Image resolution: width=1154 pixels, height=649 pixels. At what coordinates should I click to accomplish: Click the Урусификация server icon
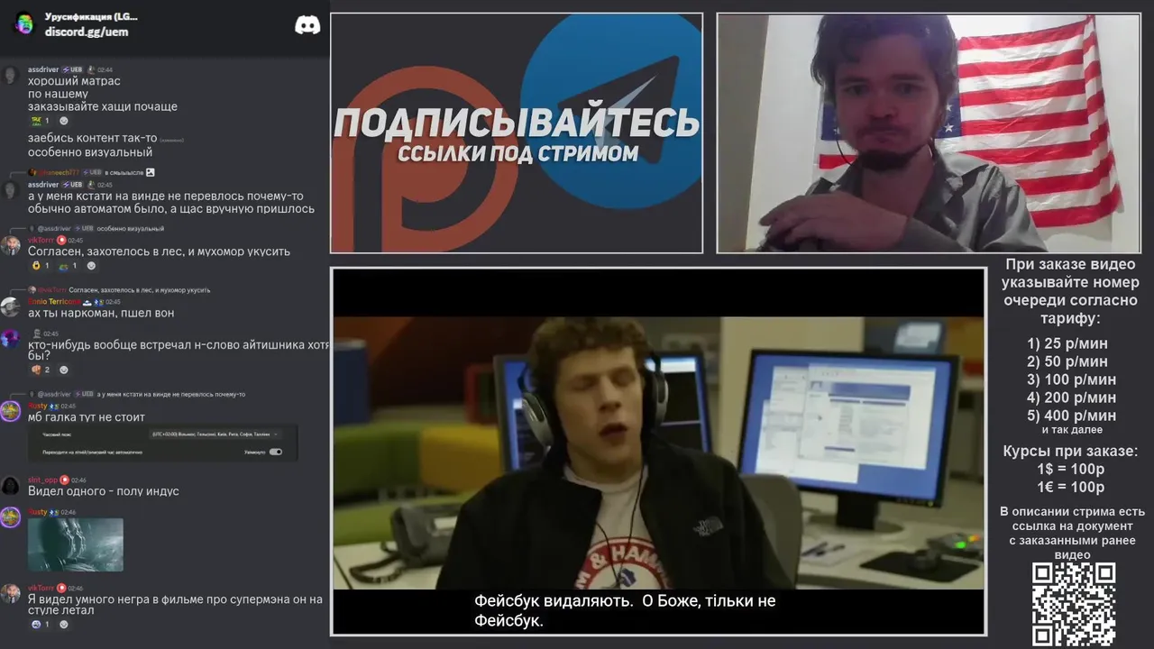click(x=24, y=24)
